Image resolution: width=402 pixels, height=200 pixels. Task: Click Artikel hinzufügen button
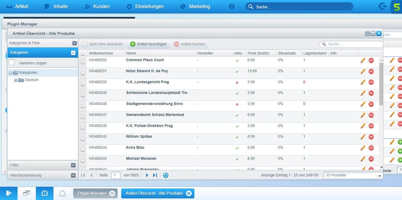(x=149, y=44)
